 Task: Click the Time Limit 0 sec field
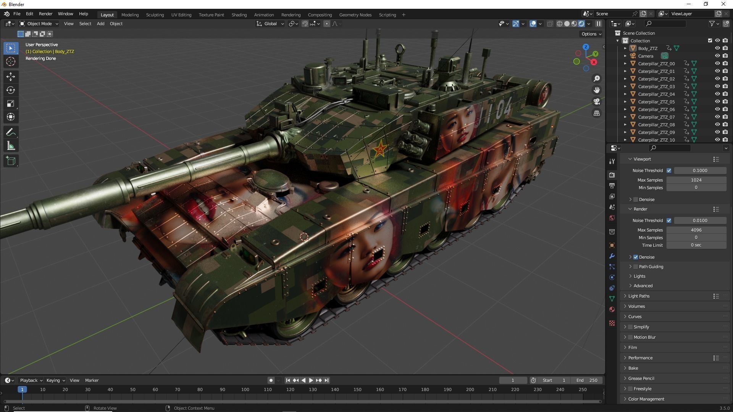(696, 245)
